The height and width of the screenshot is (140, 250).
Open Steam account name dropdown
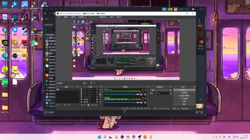[184, 9]
